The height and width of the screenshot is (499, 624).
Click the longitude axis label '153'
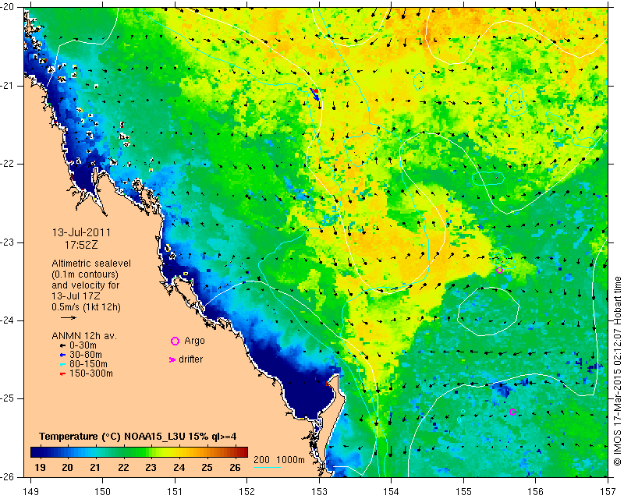319,492
